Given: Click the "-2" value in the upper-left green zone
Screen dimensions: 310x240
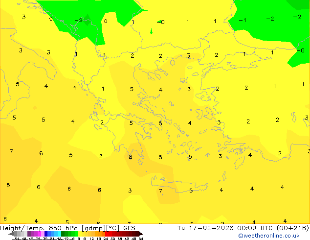Looking at the screenshot, I should (79, 20).
